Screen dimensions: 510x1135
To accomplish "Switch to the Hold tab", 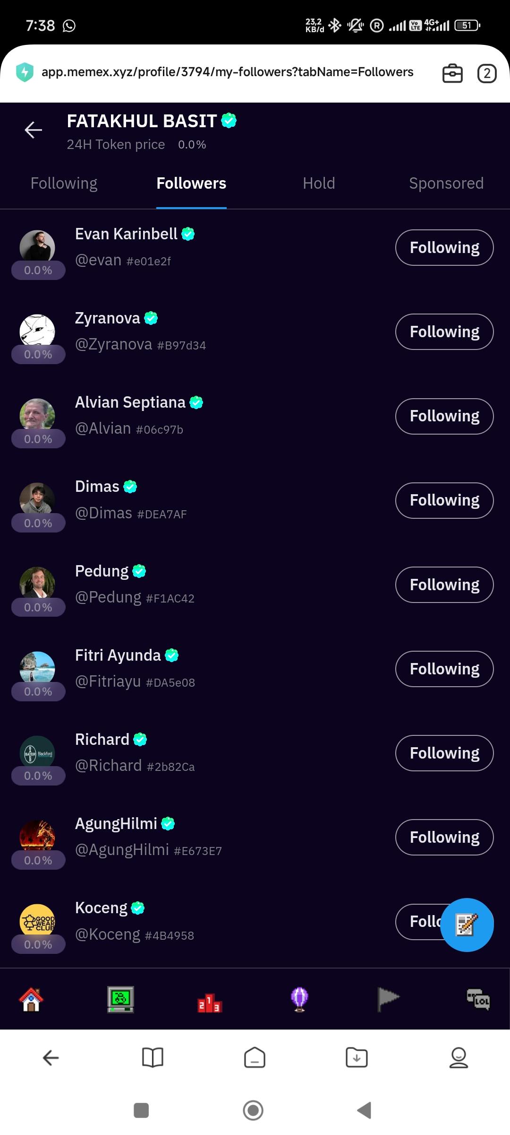I will click(319, 183).
